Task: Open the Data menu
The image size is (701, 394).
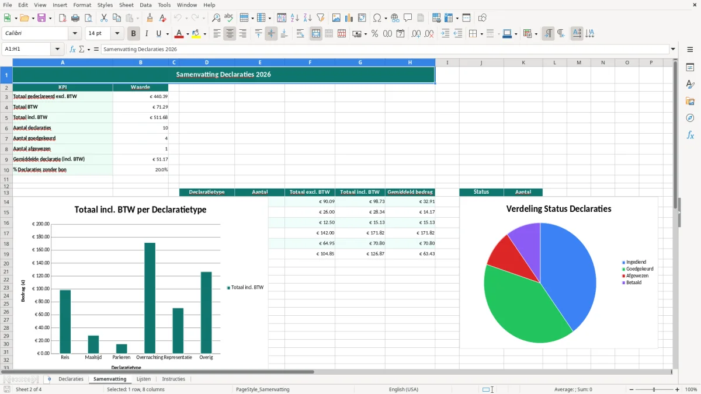Action: coord(145,5)
